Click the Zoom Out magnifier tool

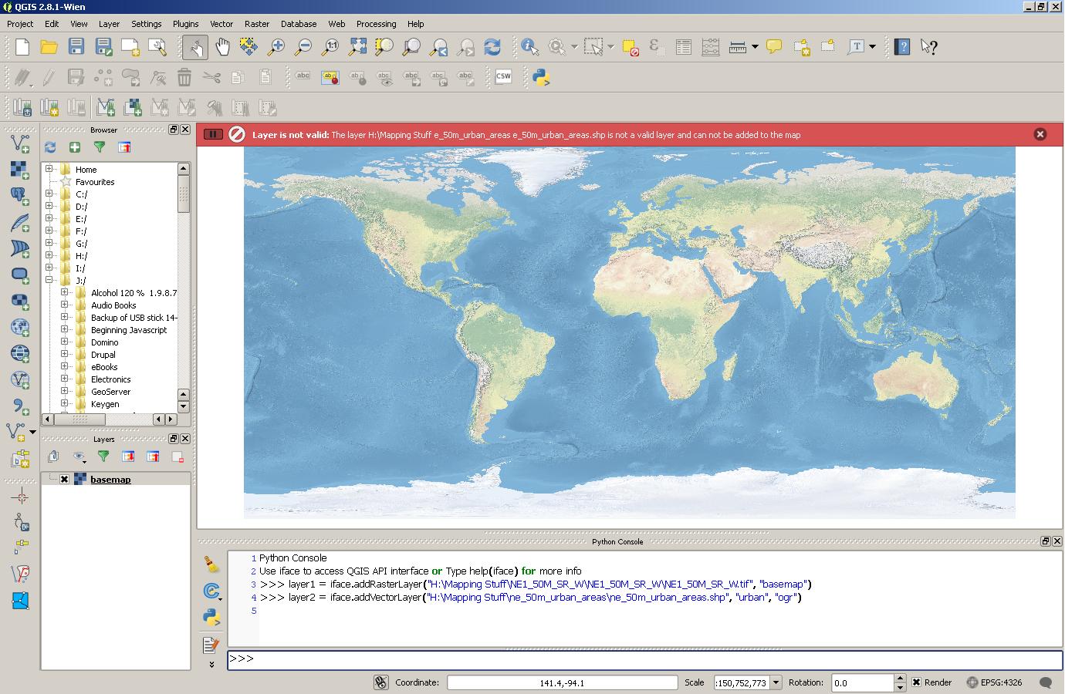303,47
